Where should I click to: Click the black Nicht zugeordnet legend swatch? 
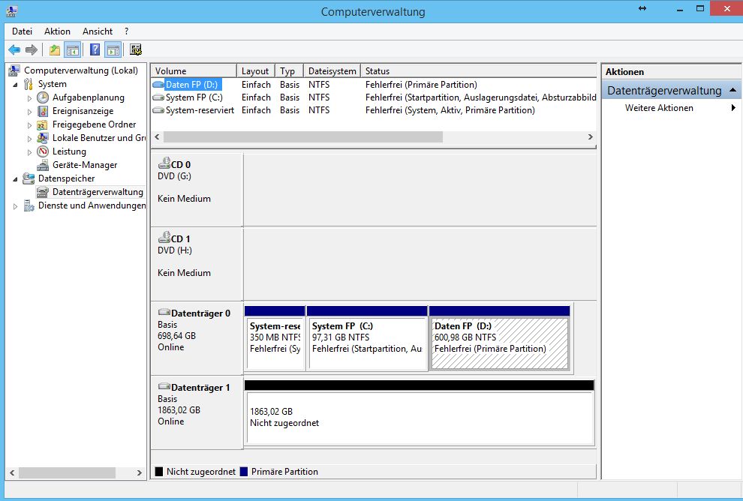(x=159, y=472)
